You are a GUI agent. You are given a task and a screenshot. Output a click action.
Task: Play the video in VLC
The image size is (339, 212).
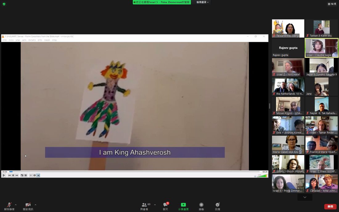tap(4, 175)
